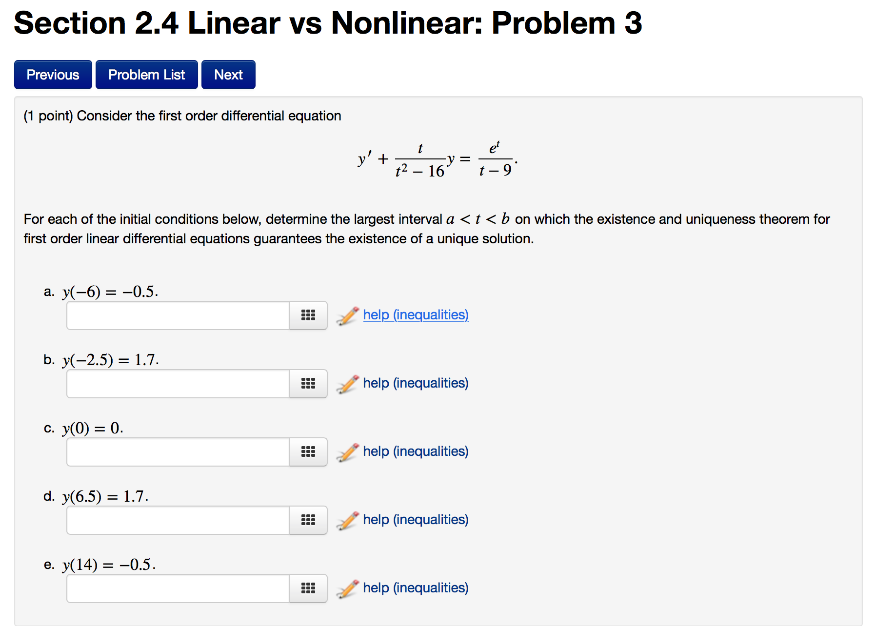876x626 pixels.
Task: Open help (inequalities) link for part b
Action: coord(416,383)
